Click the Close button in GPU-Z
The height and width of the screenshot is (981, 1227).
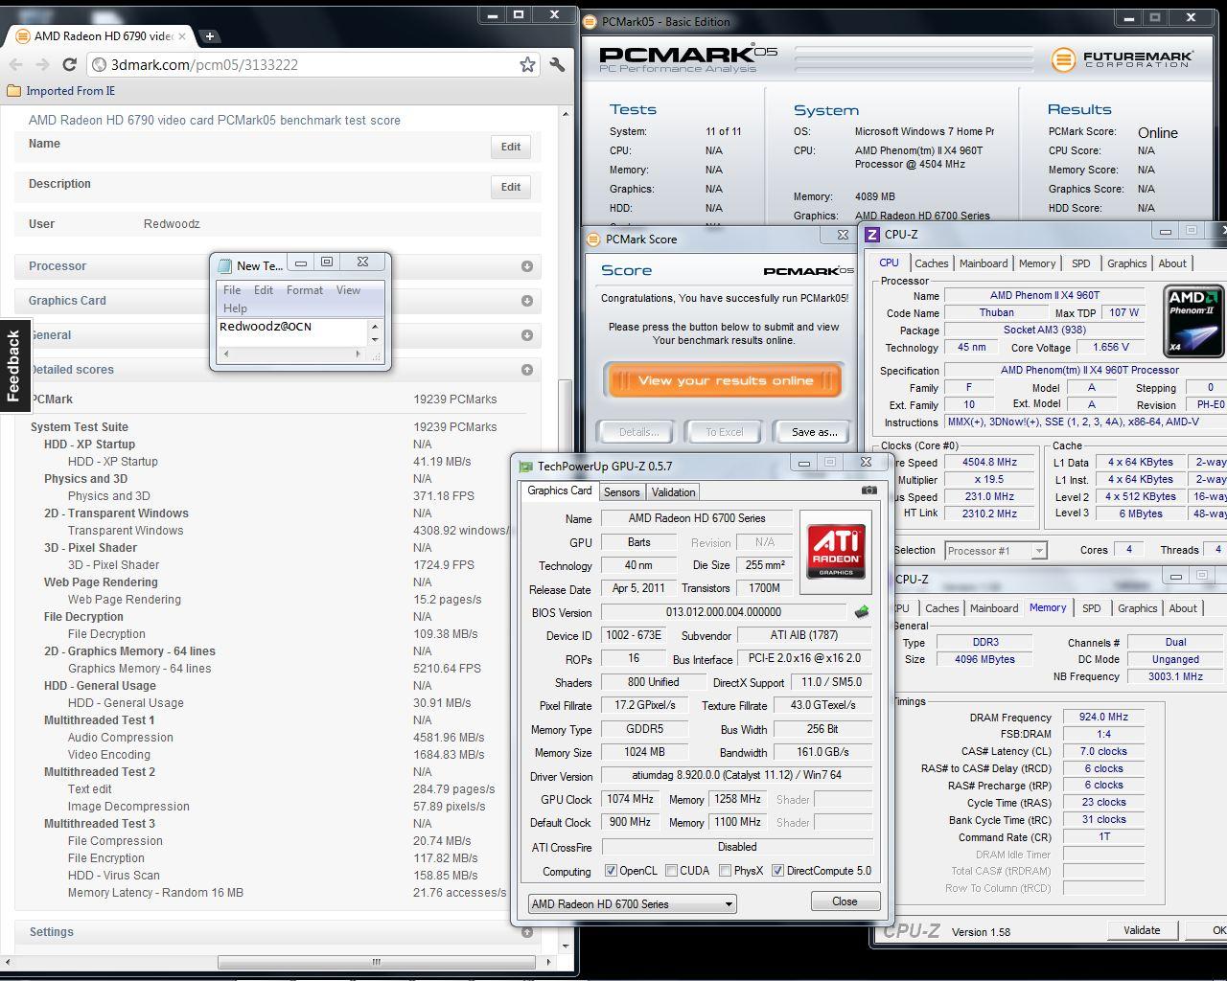click(845, 901)
